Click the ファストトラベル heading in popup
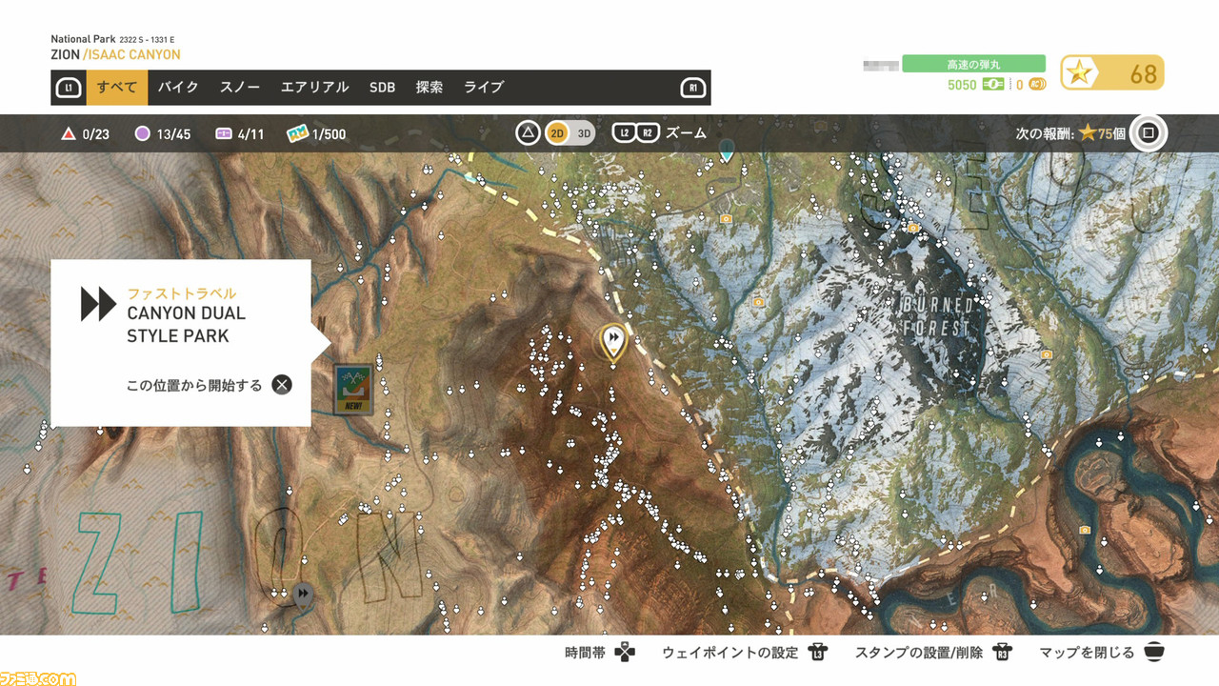Screen dimensions: 1219x686 point(181,293)
